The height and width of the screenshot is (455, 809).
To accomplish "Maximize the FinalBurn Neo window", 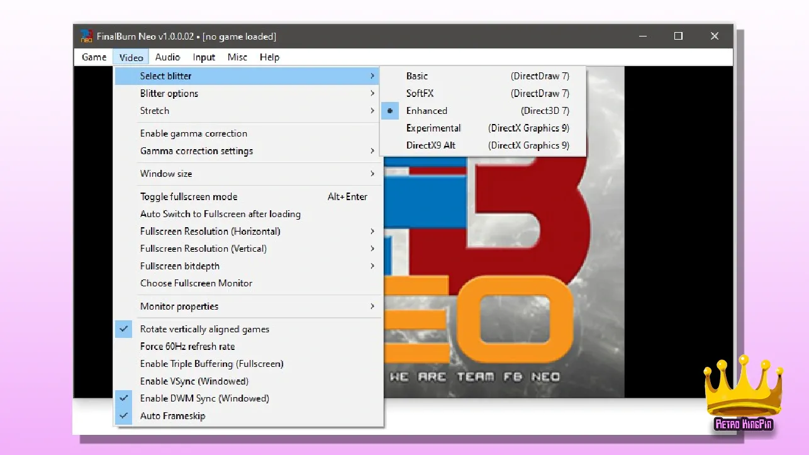I will coord(678,37).
